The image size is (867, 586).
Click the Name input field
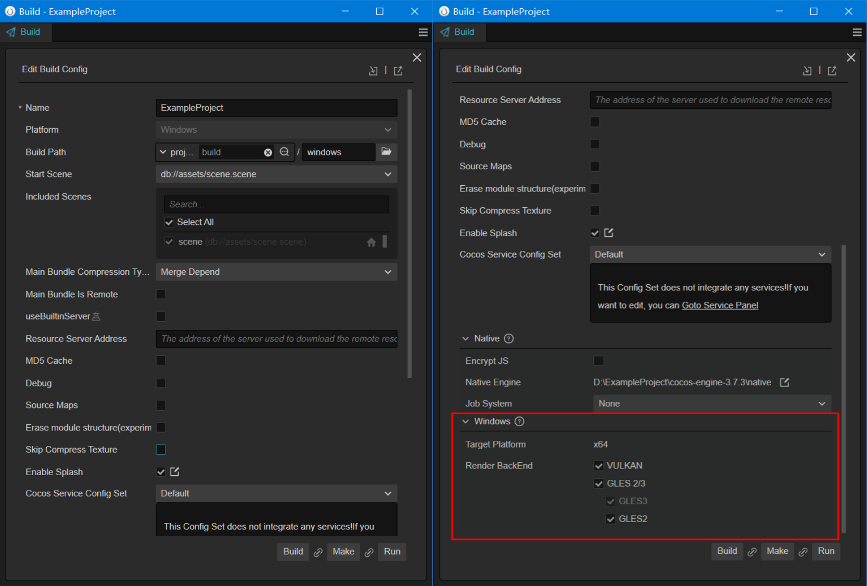[276, 108]
